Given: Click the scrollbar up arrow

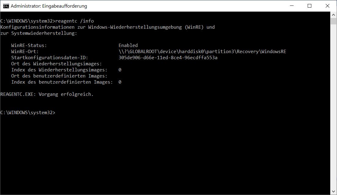Looking at the screenshot, I should coord(333,15).
